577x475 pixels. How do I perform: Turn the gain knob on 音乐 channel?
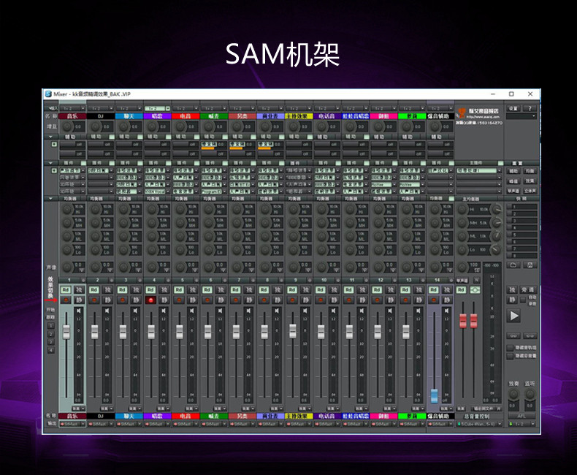(x=67, y=126)
